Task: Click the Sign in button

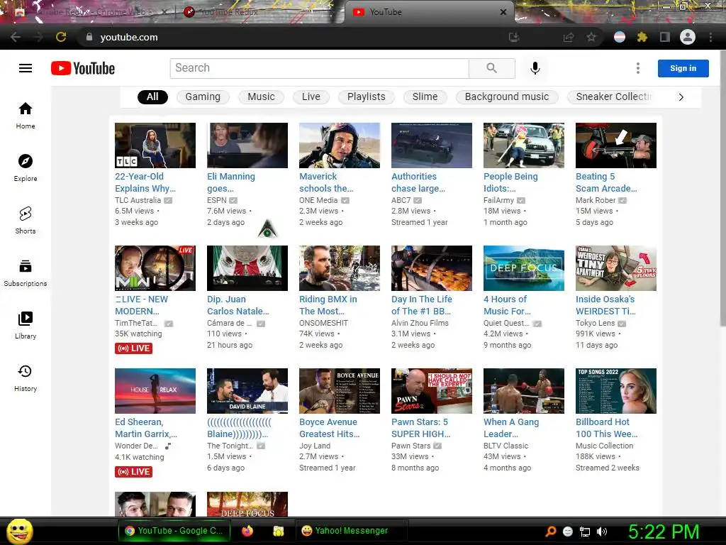Action: [x=683, y=68]
